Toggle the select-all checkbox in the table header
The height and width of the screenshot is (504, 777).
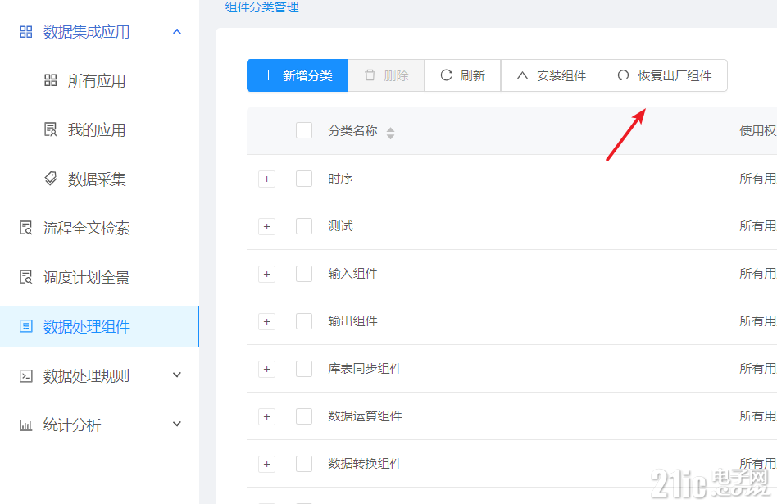click(x=304, y=131)
